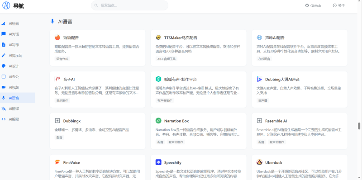Open the Speechify card title

pos(173,162)
